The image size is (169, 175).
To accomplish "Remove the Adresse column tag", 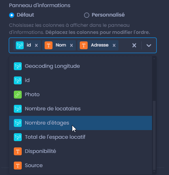I will [114, 45].
